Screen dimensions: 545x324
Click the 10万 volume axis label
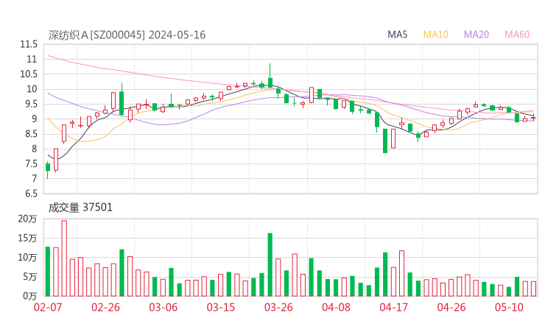point(27,258)
